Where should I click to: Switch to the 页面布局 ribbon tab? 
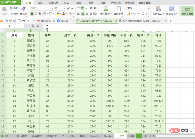(53, 3)
